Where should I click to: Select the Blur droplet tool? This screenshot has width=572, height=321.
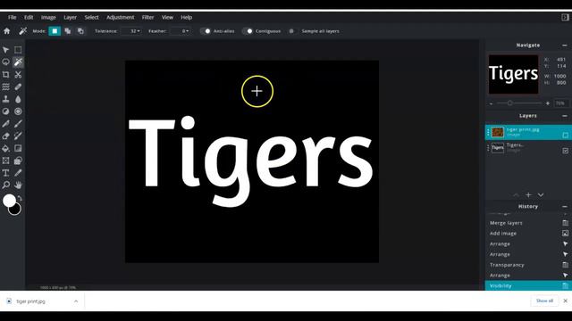tap(18, 99)
